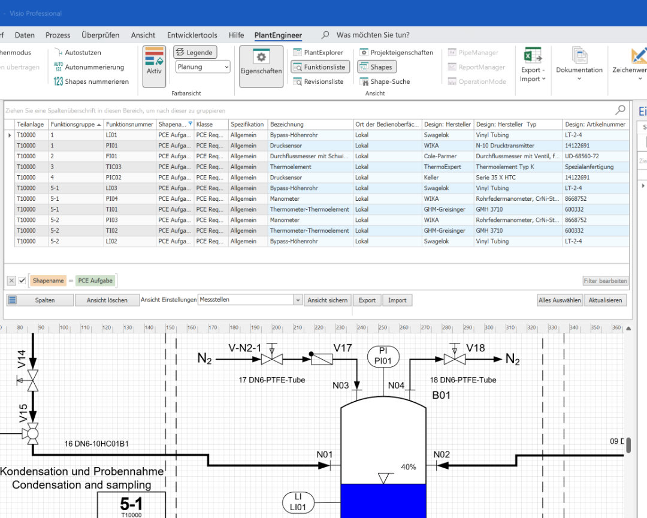Open the Dokumentation dropdown
The width and height of the screenshot is (647, 518).
(x=579, y=65)
